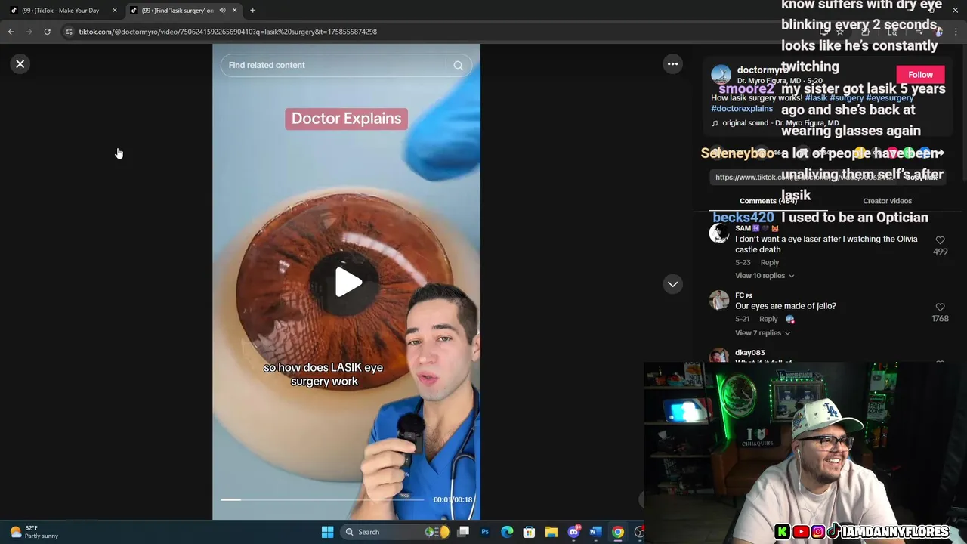Expand View 7 replies
Viewport: 967px width, 544px height.
pyautogui.click(x=762, y=333)
